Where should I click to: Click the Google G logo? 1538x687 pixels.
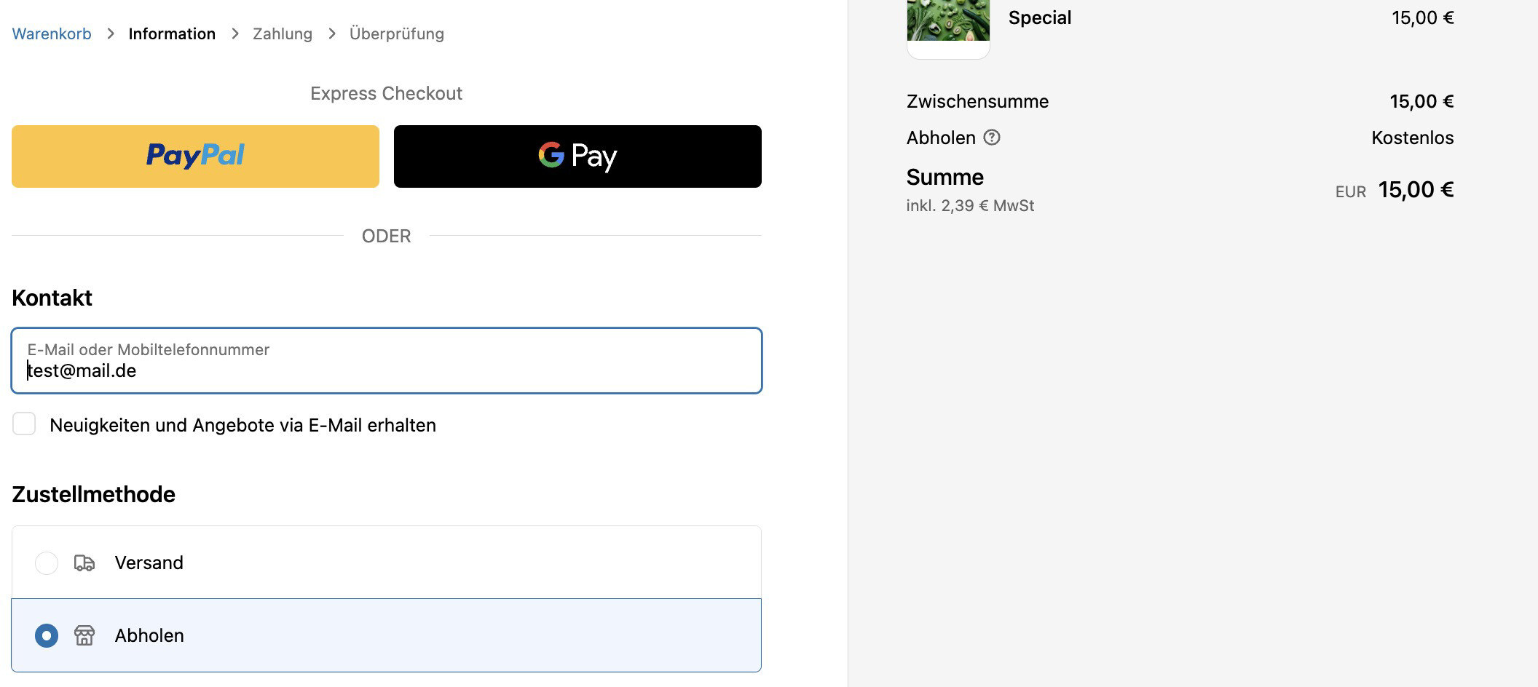point(551,155)
